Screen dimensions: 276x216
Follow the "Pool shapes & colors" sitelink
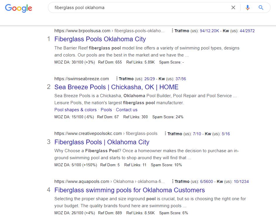pyautogui.click(x=75, y=110)
